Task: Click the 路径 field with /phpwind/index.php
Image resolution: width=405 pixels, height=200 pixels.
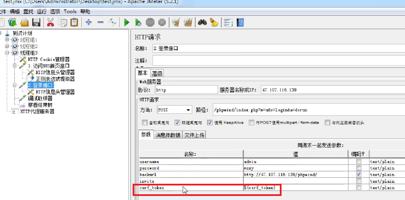Action: (x=309, y=110)
